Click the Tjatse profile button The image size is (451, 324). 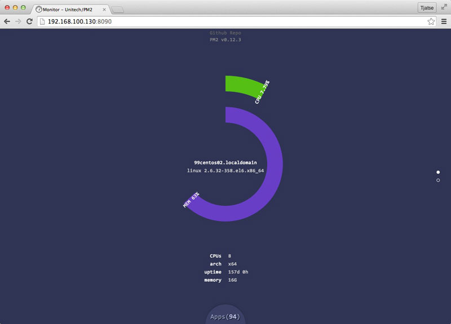[x=427, y=8]
